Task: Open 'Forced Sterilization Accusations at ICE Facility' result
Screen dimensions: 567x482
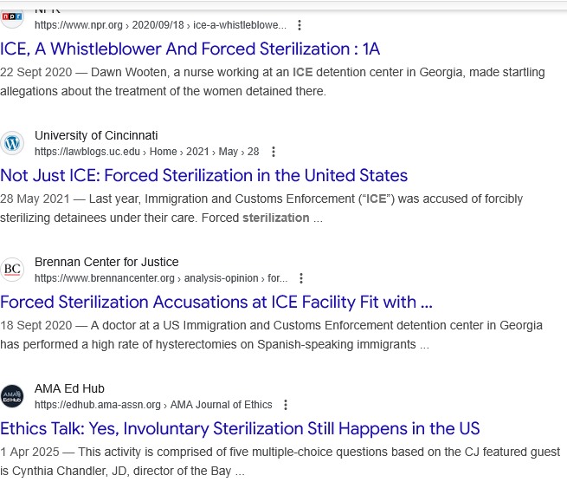Action: pos(216,302)
